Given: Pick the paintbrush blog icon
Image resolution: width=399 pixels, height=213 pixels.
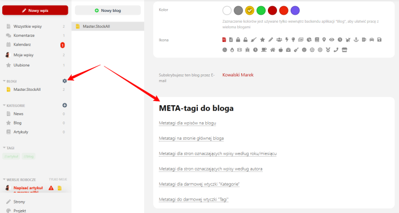Looking at the screenshot, I should coord(254,40).
